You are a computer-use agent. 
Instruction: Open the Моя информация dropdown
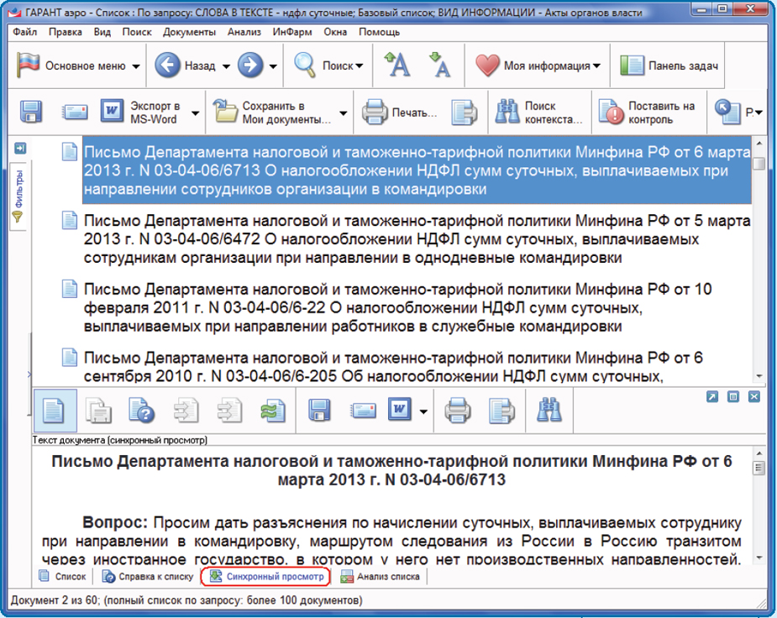coord(596,66)
